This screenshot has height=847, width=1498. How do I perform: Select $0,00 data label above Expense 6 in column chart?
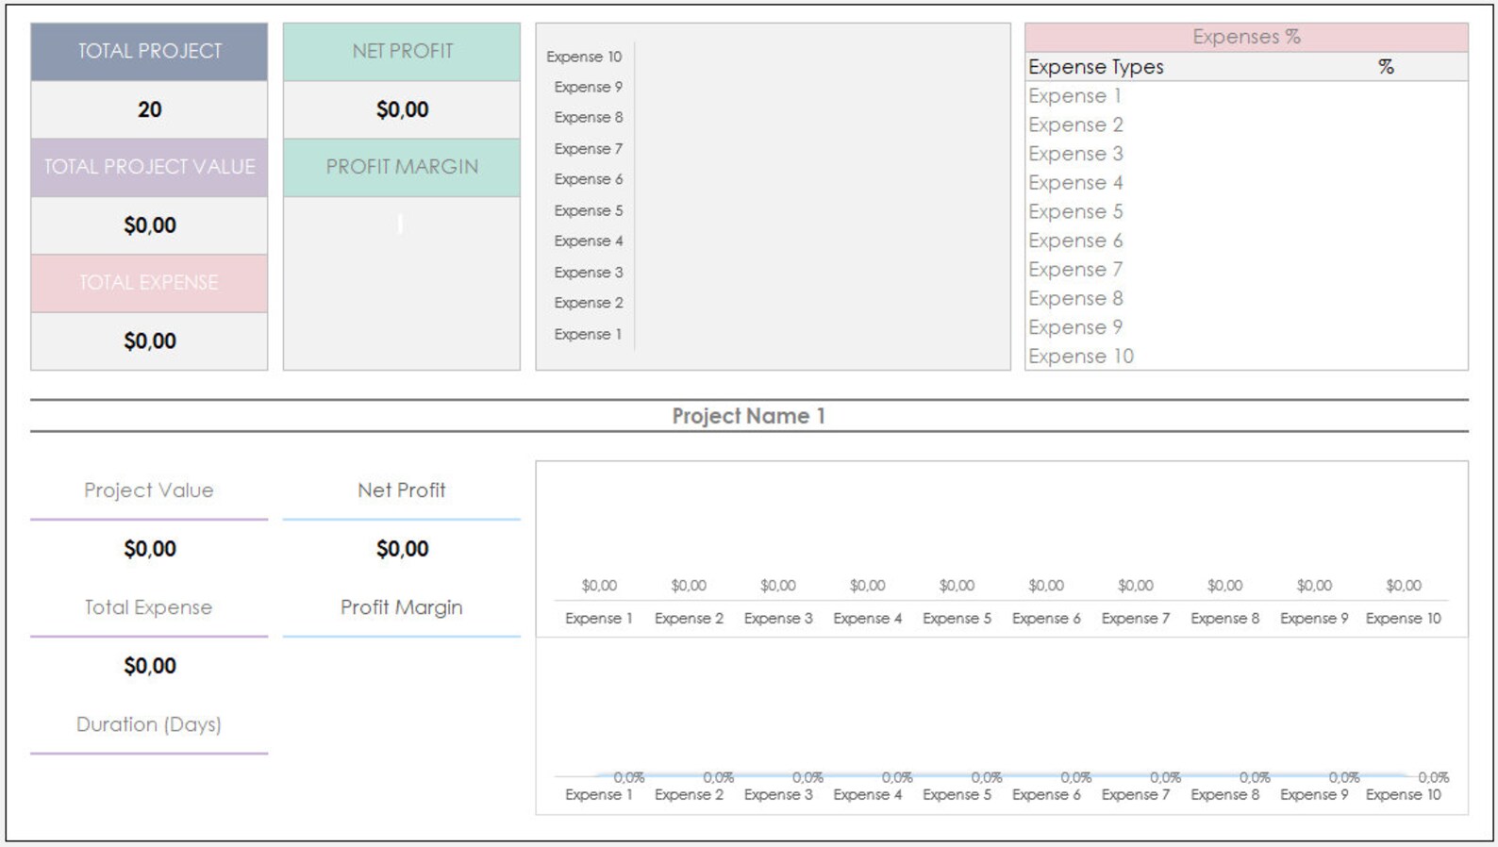tap(1046, 586)
